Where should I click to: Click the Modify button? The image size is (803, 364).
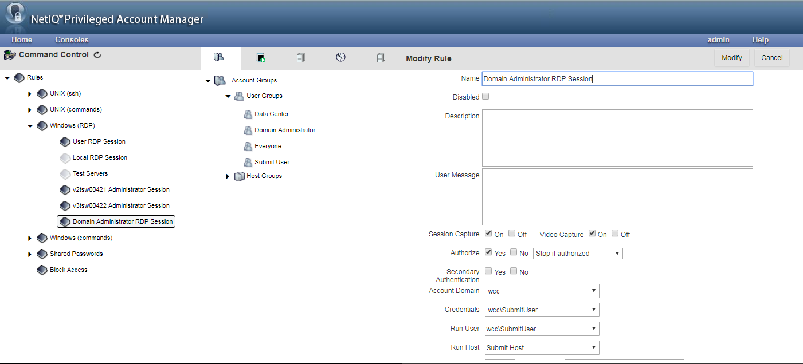point(731,58)
